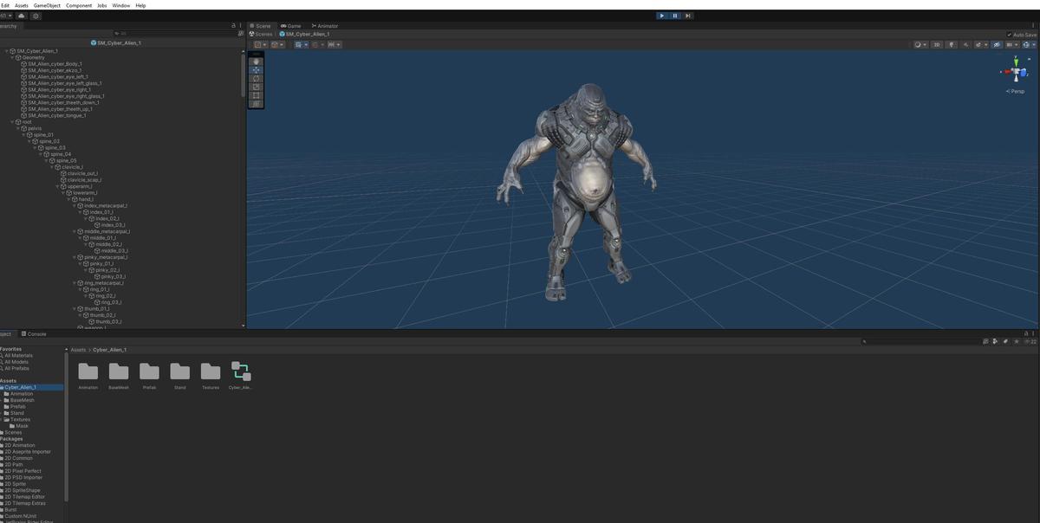This screenshot has width=1040, height=523.
Task: Collapse the spine_01 hierarchy item
Action: pyautogui.click(x=25, y=134)
